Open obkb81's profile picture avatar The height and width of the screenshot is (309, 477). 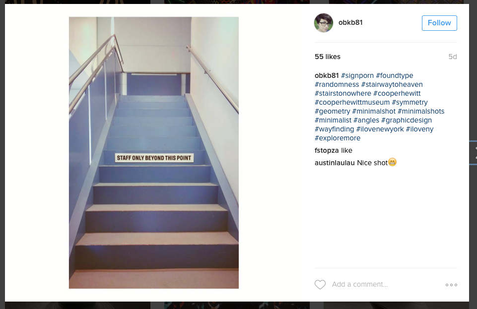[x=323, y=23]
